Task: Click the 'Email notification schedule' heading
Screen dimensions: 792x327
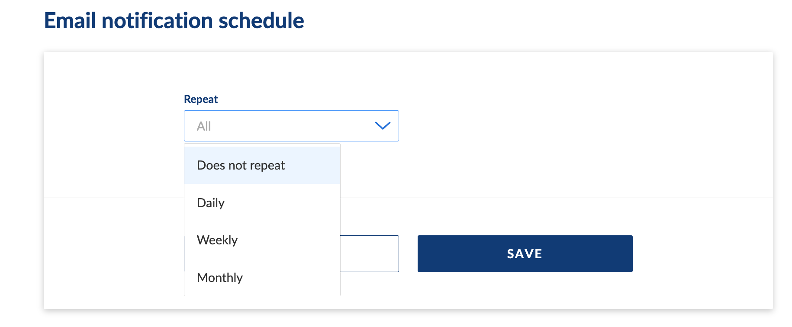Action: click(174, 21)
